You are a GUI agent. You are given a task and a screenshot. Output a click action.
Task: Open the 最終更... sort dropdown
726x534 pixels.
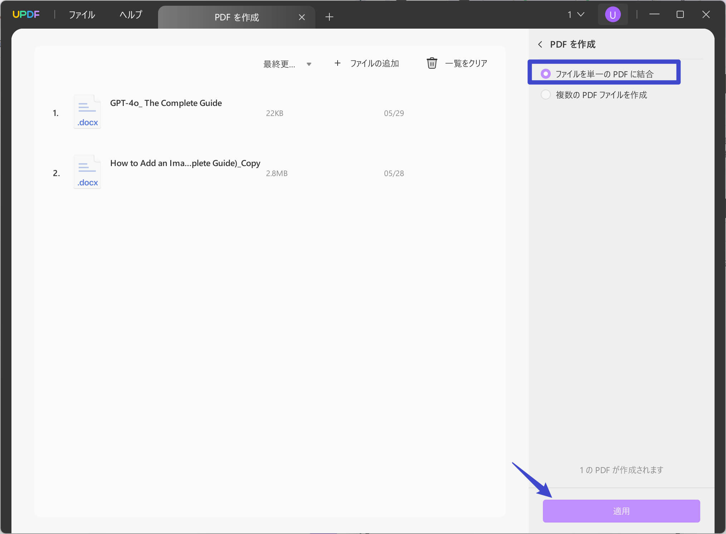coord(288,64)
